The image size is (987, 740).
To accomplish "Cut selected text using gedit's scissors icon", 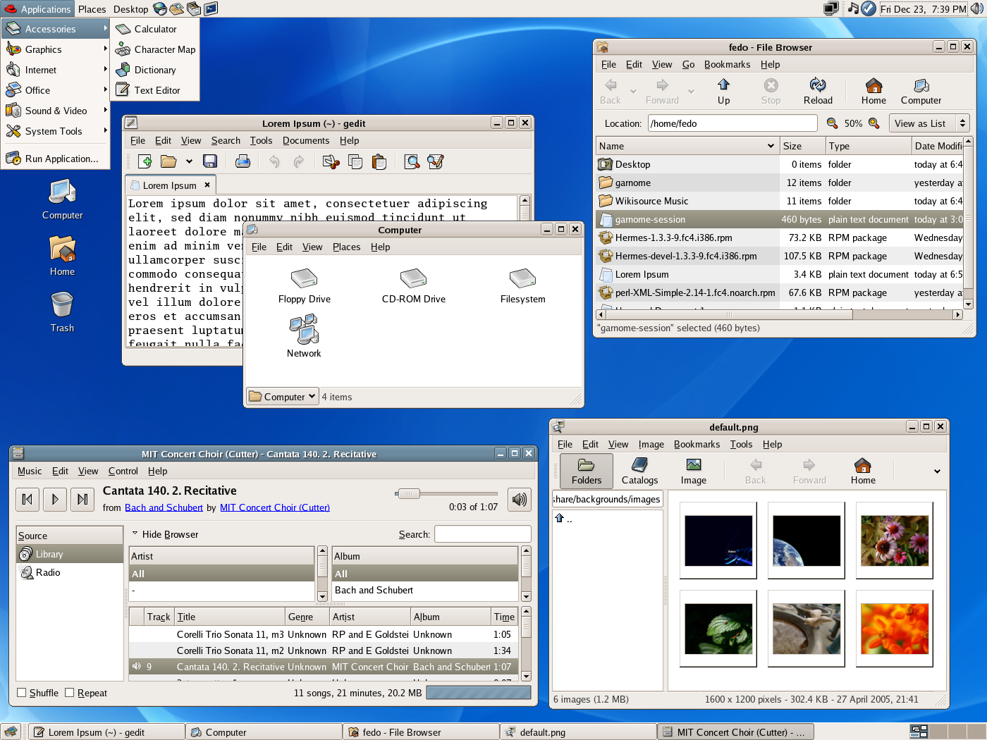I will [x=330, y=161].
